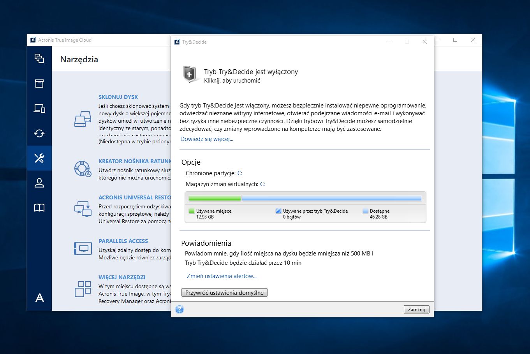Click the Clone Disk drives icon
The width and height of the screenshot is (530, 354).
click(83, 119)
